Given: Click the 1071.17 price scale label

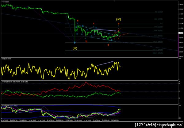Looking at the screenshot, I should pos(181,47).
